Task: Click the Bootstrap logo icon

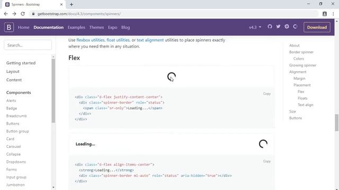Action: 9,27
